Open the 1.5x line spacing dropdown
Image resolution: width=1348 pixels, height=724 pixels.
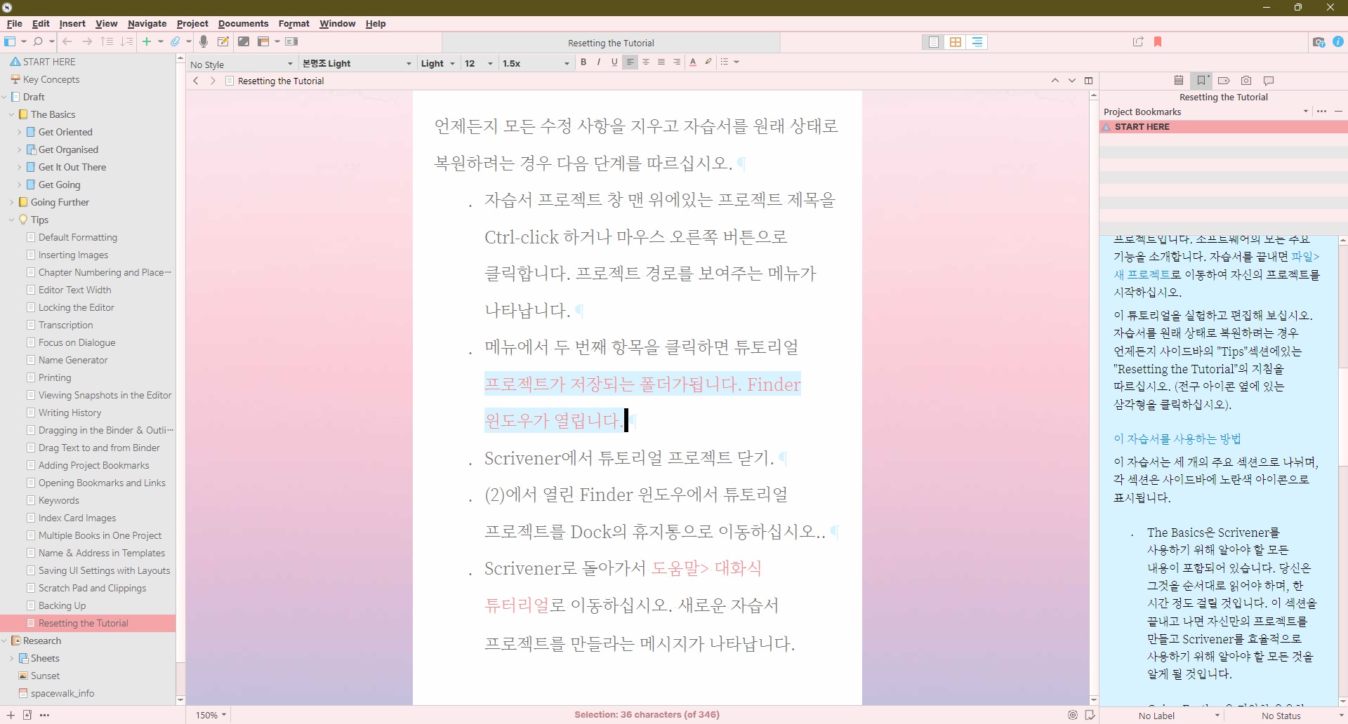(x=536, y=64)
